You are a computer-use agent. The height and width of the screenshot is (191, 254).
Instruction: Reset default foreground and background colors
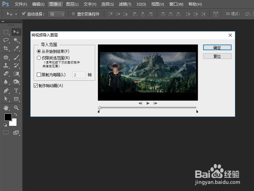coord(5,125)
